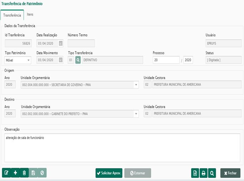The width and height of the screenshot is (244, 181).
Task: Click the Número Termo field
Action: (81, 43)
